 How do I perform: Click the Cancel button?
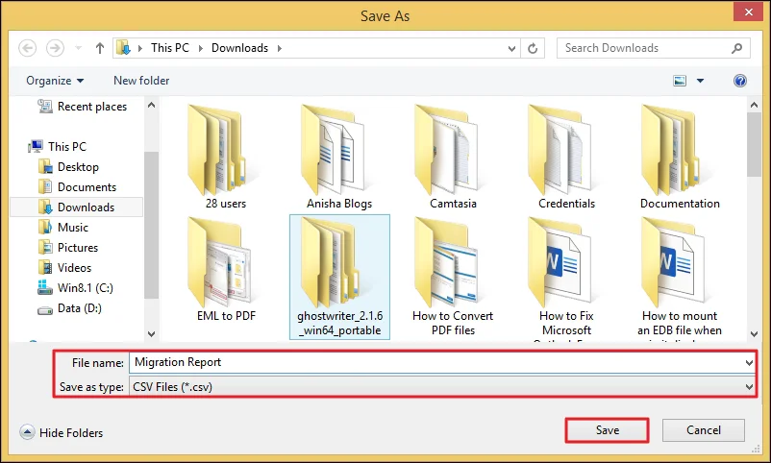[703, 430]
